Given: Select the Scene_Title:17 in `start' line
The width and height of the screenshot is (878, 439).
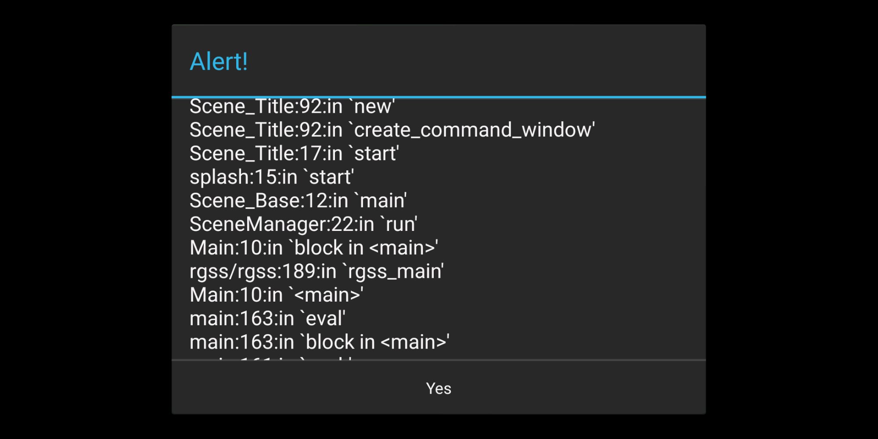Looking at the screenshot, I should 294,154.
